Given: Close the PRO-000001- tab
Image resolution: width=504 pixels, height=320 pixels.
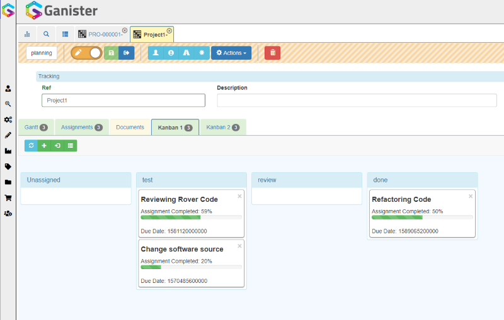Looking at the screenshot, I should click(125, 30).
